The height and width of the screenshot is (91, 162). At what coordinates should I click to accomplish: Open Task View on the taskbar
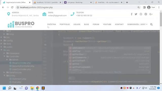[x=15, y=88]
